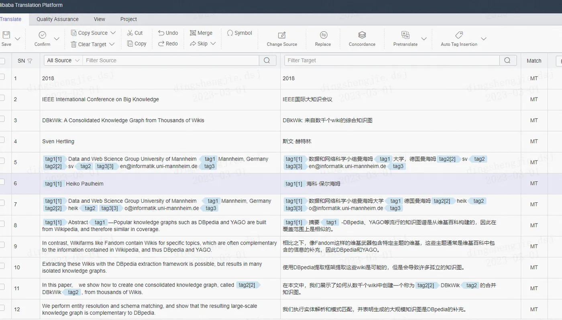
Task: Open the View tab
Action: pos(100,19)
